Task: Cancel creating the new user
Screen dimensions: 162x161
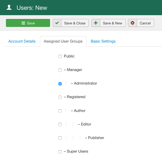Action: click(141, 23)
